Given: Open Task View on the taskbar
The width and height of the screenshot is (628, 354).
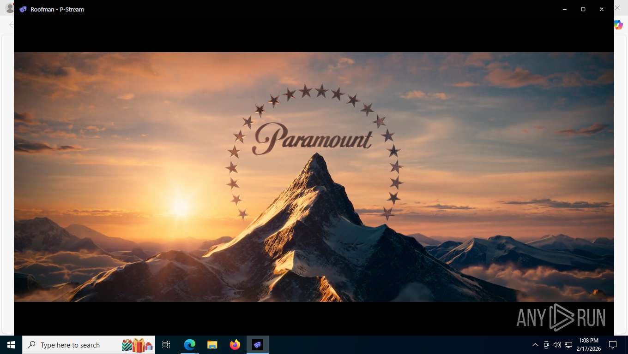Looking at the screenshot, I should tap(166, 345).
